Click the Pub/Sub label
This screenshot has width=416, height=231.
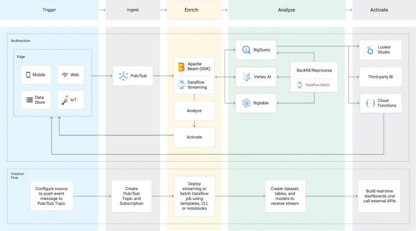pyautogui.click(x=139, y=76)
